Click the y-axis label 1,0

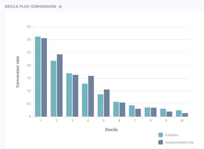pyautogui.click(x=29, y=91)
